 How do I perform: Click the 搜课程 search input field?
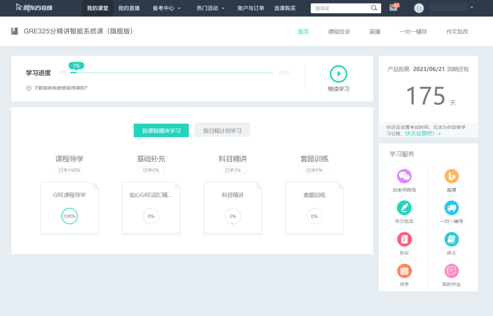341,8
